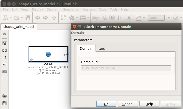Click the 'QoS Profile = Default' annotation text
The height and width of the screenshot is (109, 183).
(48, 73)
